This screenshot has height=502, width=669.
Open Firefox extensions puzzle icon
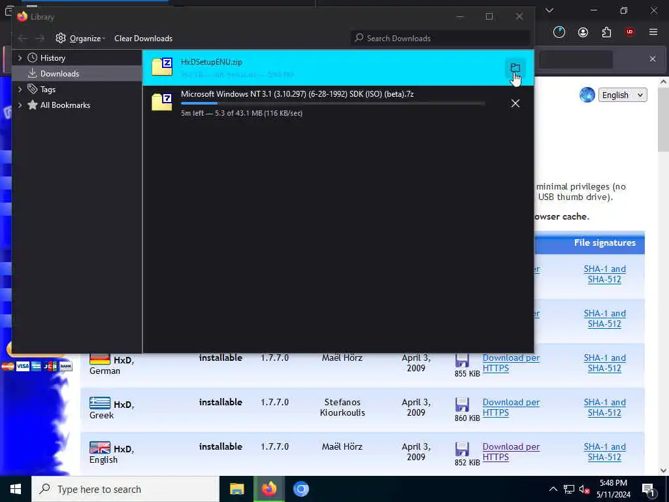606,32
